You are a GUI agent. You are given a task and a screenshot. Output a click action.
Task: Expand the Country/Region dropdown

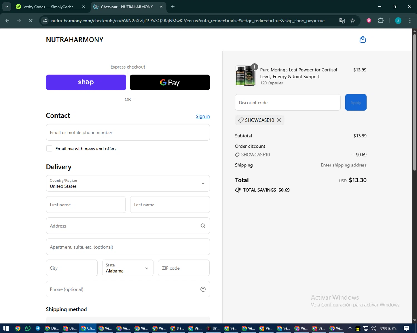pyautogui.click(x=128, y=183)
